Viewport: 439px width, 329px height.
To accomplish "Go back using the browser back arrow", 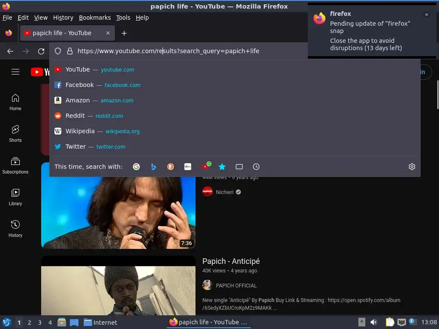I will (10, 51).
